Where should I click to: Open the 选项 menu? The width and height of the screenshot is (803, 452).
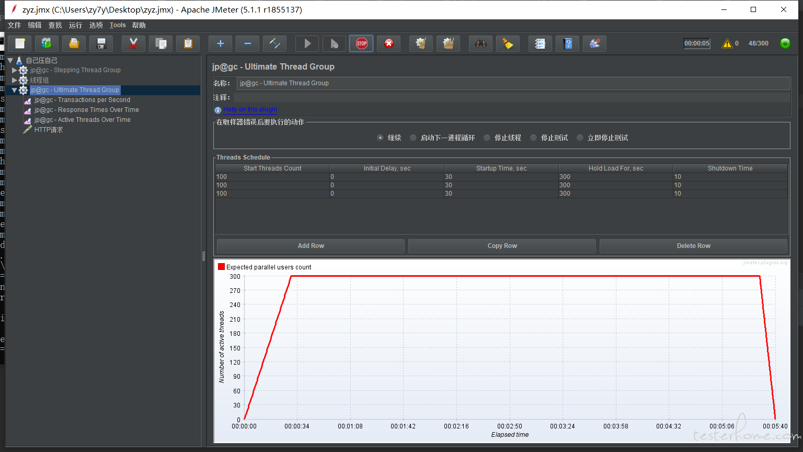(x=96, y=25)
